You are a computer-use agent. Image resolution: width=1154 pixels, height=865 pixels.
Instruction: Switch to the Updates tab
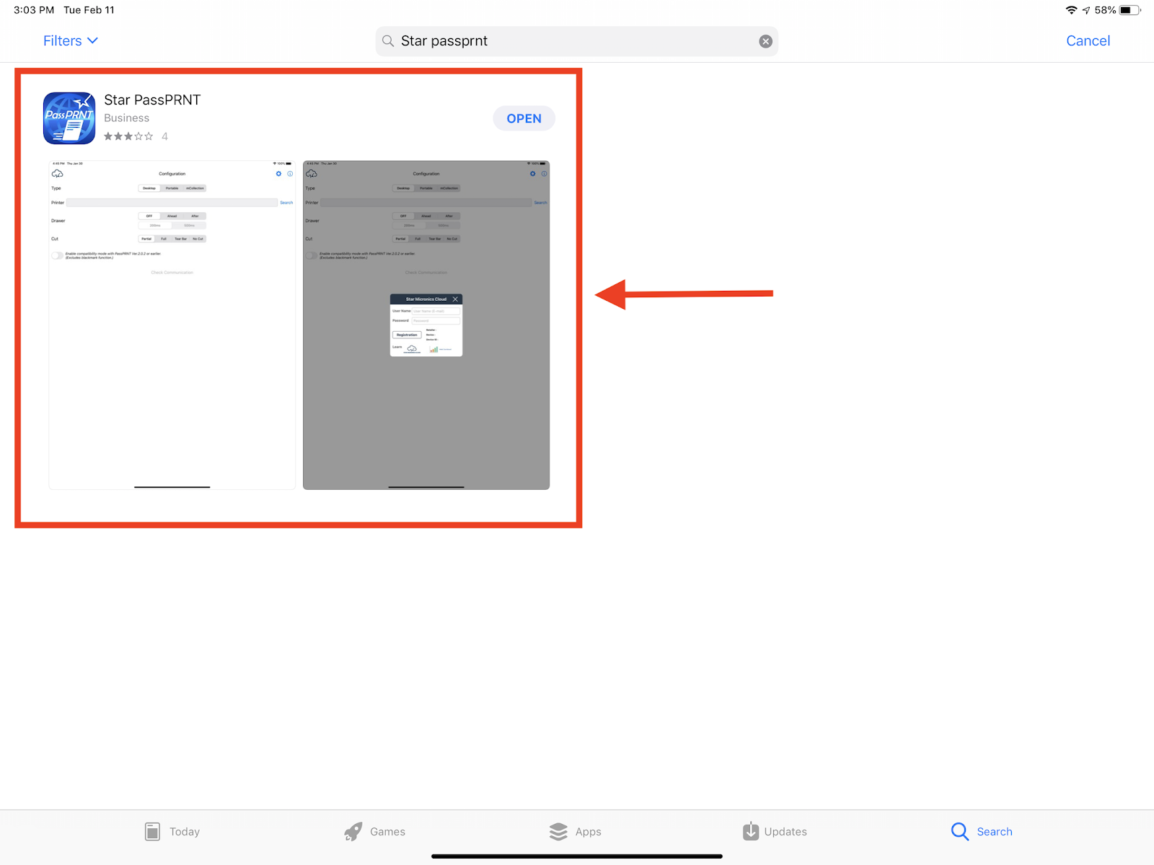click(775, 832)
